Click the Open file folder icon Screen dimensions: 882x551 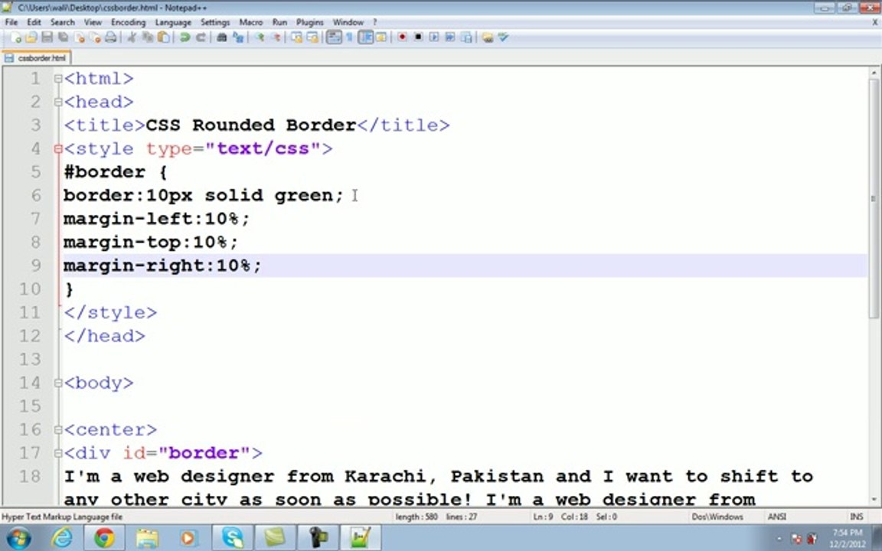coord(31,37)
